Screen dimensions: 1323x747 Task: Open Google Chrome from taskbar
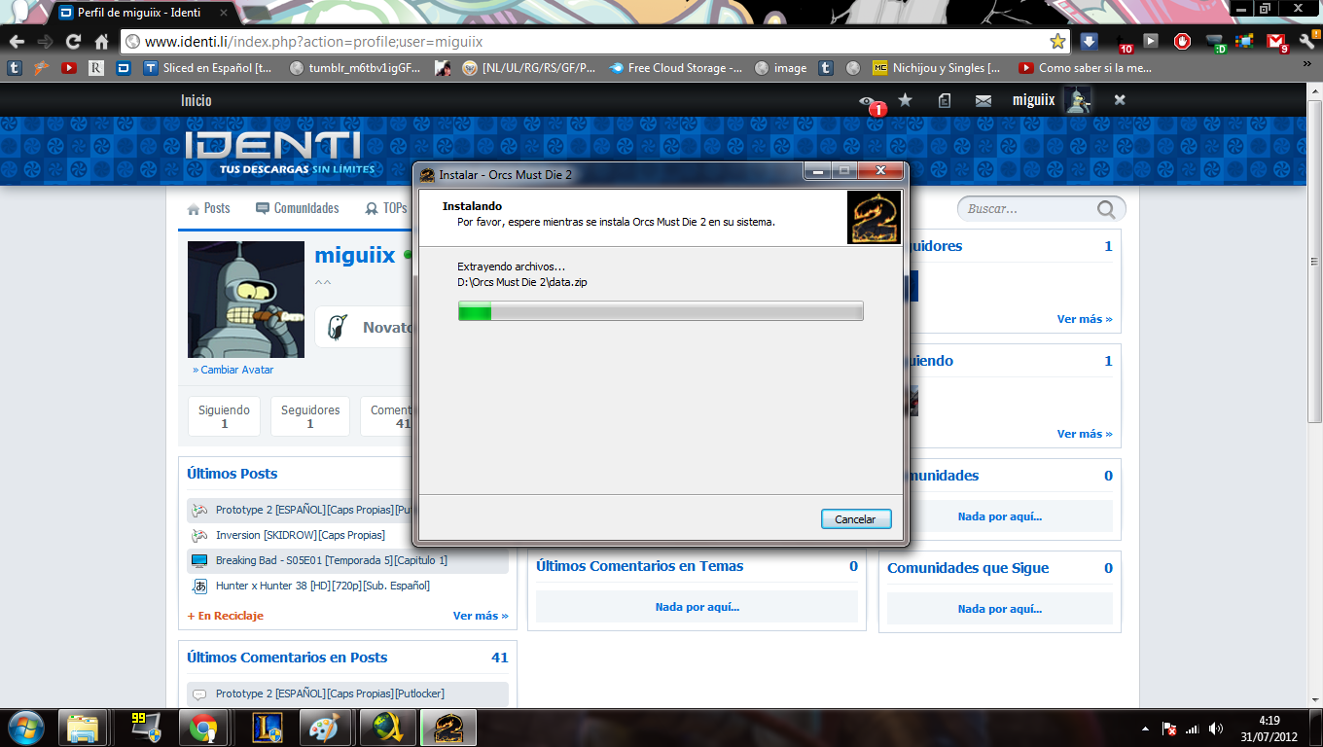[203, 728]
